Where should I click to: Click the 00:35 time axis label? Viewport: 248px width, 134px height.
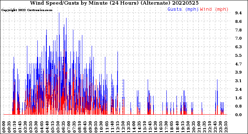pos(9,127)
